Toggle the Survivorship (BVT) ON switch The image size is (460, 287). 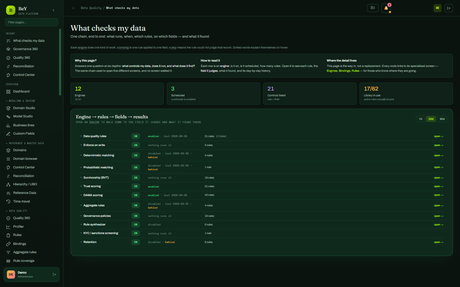click(136, 178)
